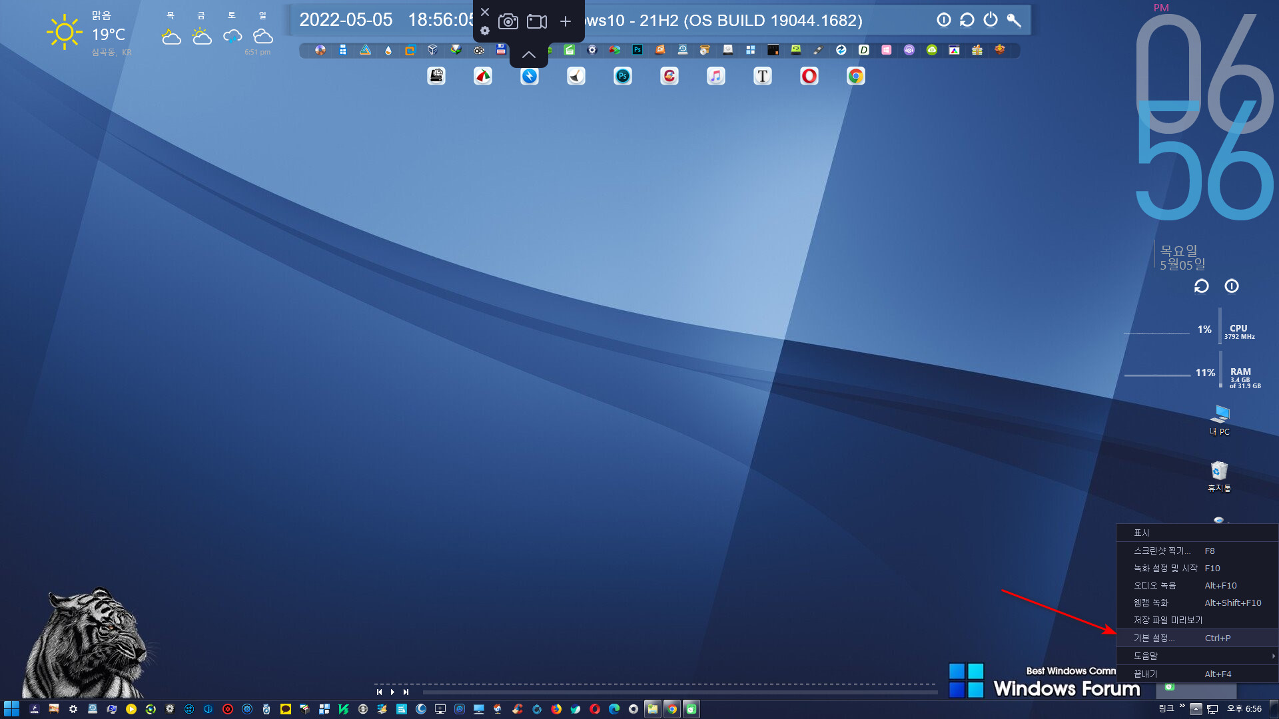Click the Windows Forum logo
This screenshot has height=719, width=1279.
pos(1045,680)
